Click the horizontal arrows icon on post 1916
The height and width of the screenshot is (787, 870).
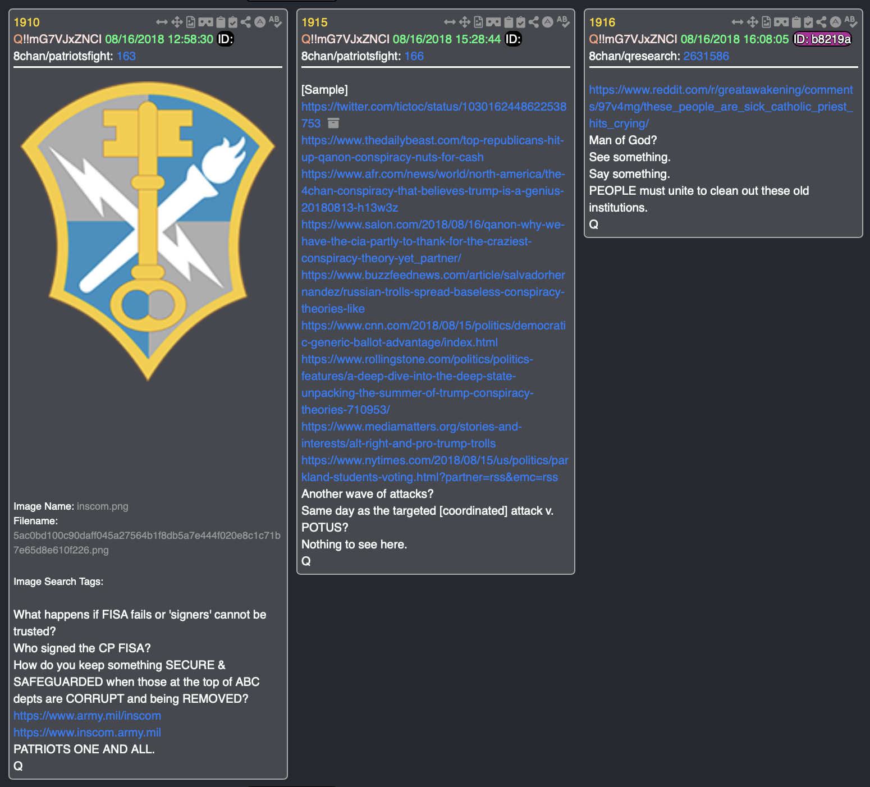tap(738, 22)
